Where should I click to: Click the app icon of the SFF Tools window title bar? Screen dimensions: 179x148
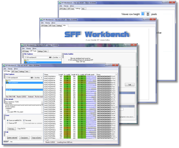pyautogui.click(x=22, y=45)
